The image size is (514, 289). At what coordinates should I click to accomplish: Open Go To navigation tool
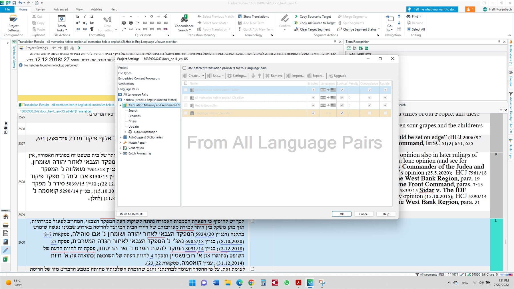[x=389, y=23]
